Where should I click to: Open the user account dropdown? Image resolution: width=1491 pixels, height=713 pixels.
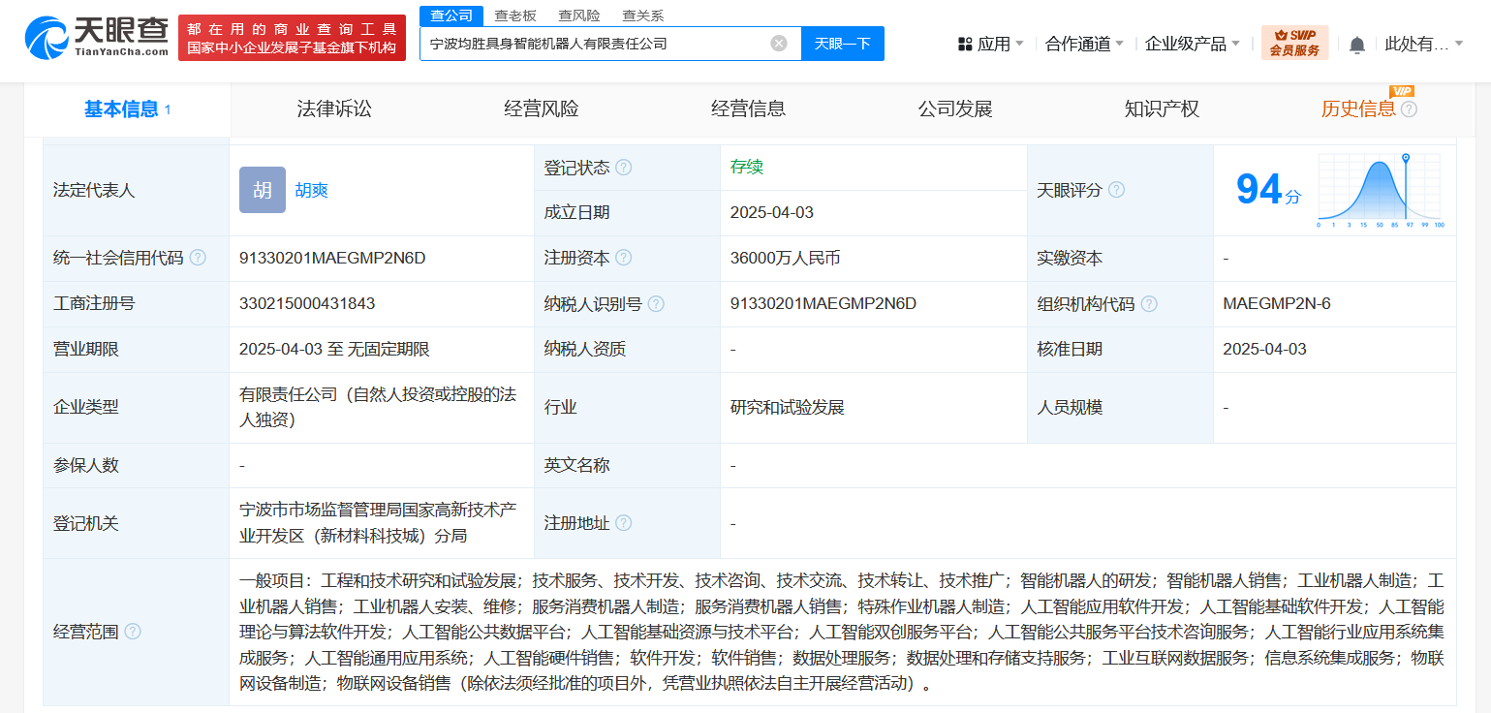click(x=1423, y=44)
